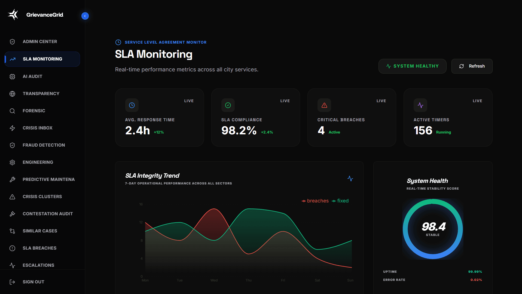Viewport: 522px width, 294px height.
Task: Click the GrievanceGrid brand name
Action: (45, 15)
